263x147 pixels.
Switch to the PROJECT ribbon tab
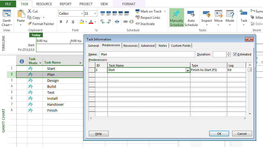pyautogui.click(x=86, y=4)
